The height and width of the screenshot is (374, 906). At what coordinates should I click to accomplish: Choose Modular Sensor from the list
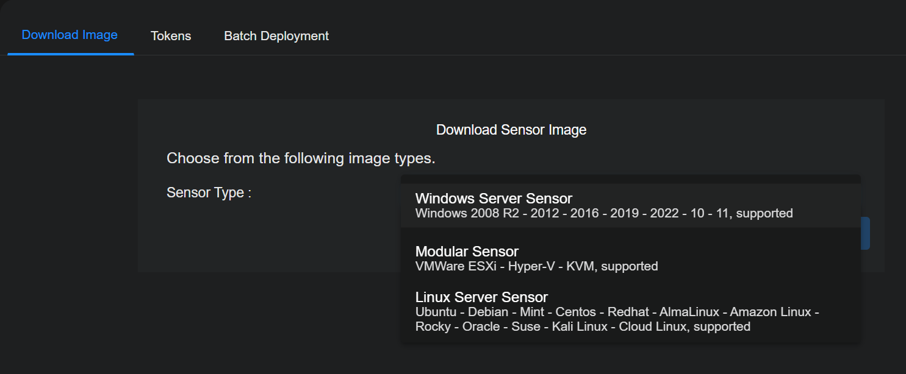click(x=467, y=252)
